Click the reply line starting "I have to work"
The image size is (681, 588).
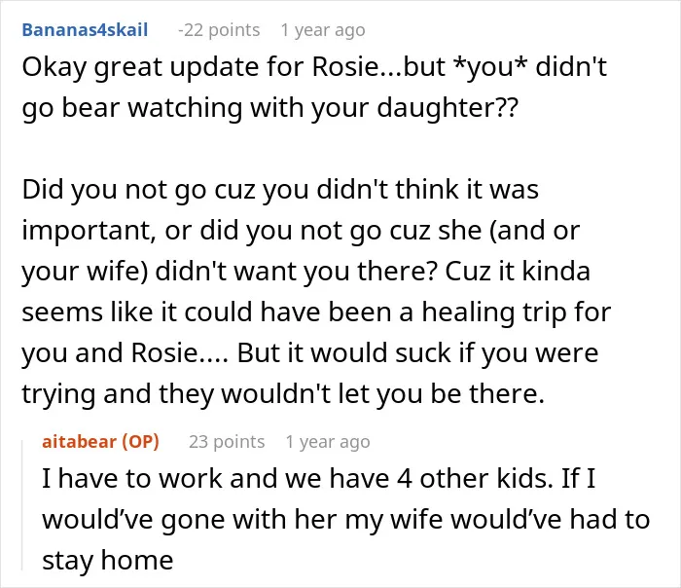click(x=319, y=479)
